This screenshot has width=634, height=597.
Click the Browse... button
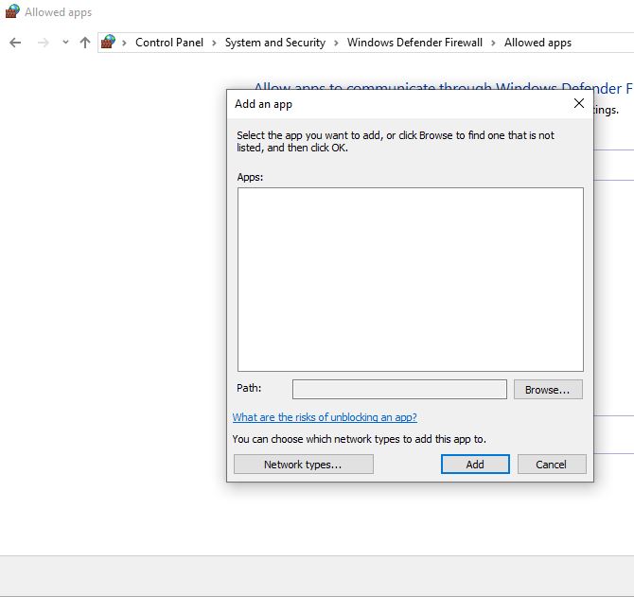pos(548,389)
